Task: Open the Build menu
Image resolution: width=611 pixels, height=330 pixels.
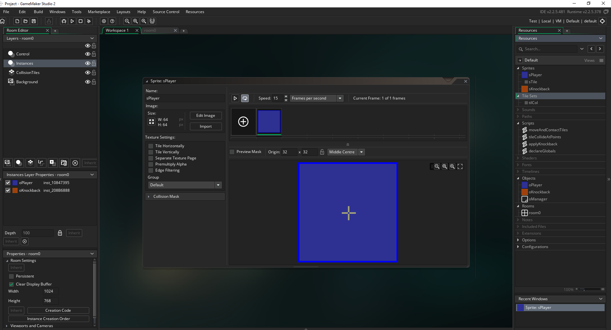Action: [x=38, y=12]
